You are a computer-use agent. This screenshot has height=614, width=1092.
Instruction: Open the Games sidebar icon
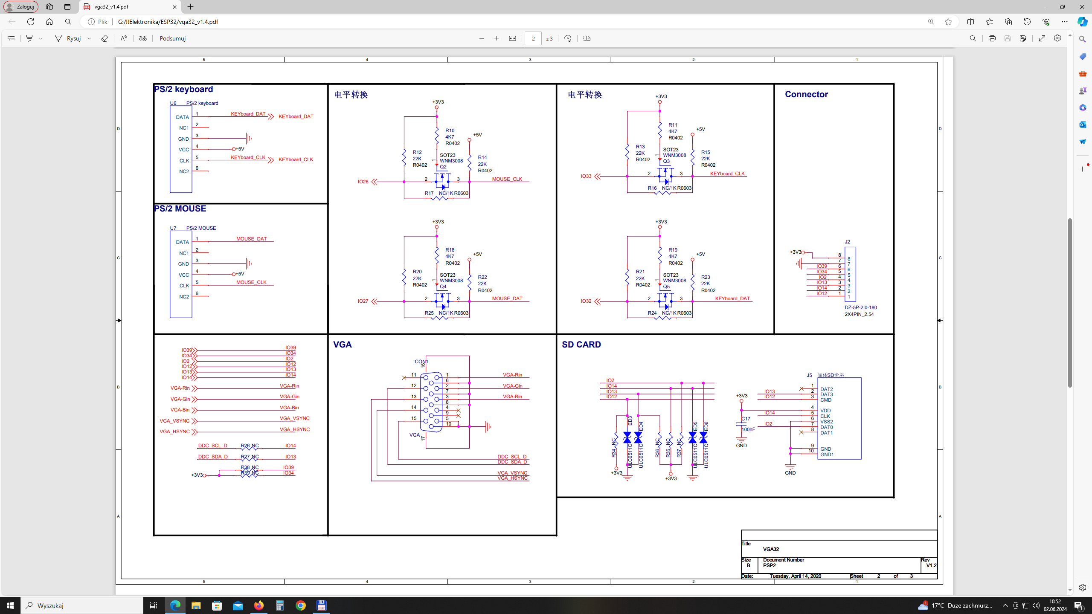point(1083,90)
